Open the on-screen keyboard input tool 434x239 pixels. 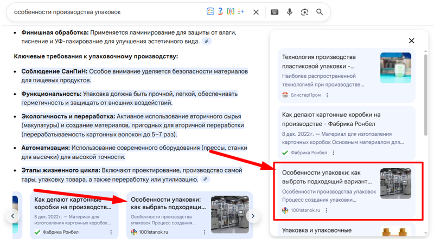[275, 12]
